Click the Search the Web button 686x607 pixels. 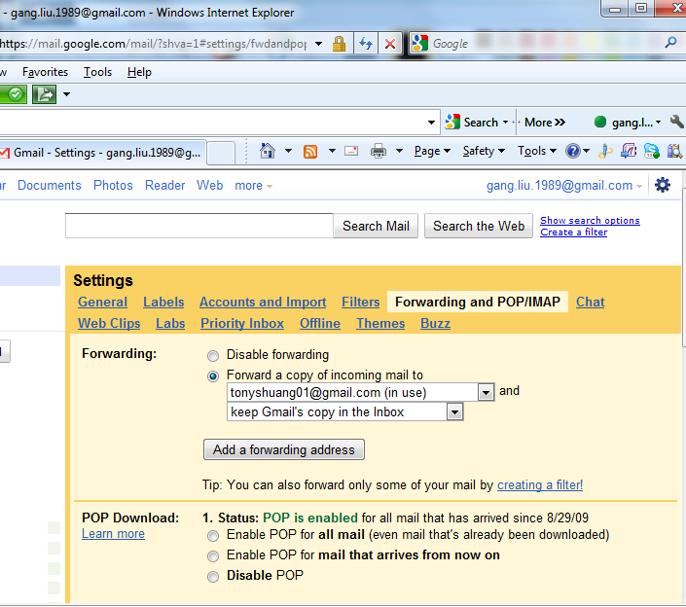coord(479,226)
